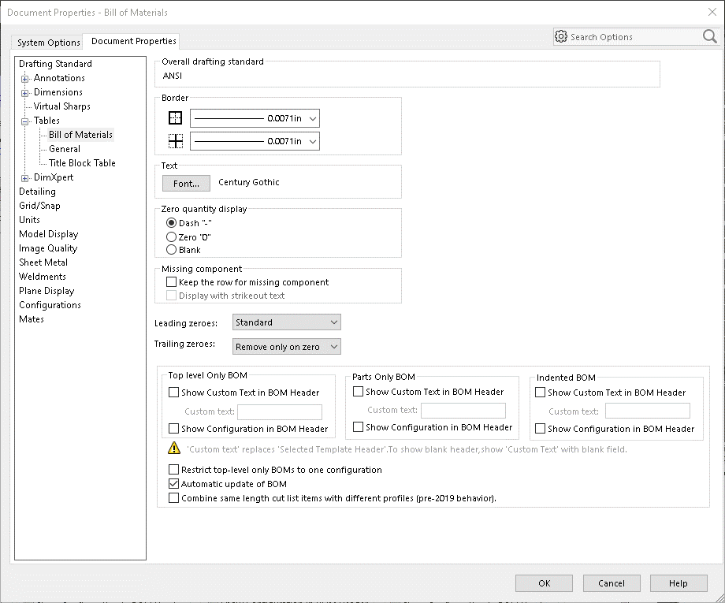Click the Search Options gear icon
The width and height of the screenshot is (725, 603).
click(561, 36)
